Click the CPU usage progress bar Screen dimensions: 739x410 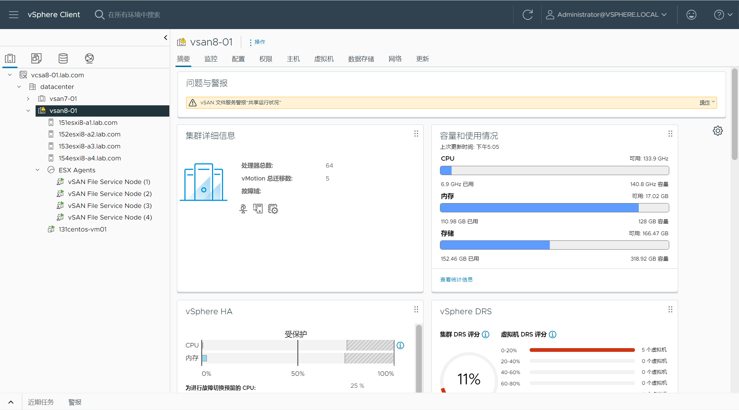pyautogui.click(x=555, y=170)
